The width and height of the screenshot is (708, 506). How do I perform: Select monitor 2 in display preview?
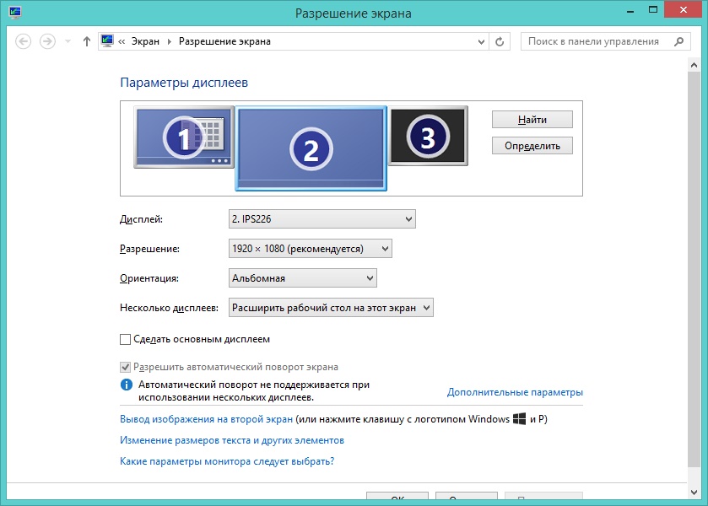click(x=311, y=148)
